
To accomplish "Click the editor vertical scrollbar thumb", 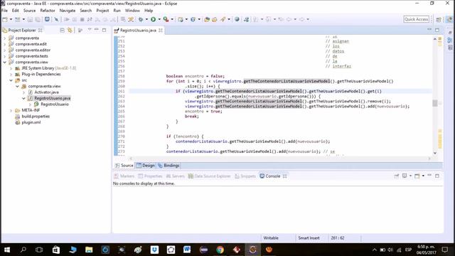I will tap(434, 102).
